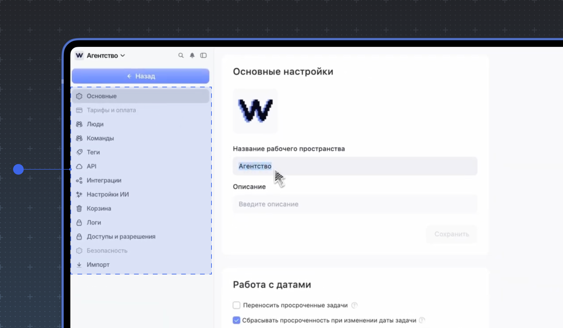The height and width of the screenshot is (328, 563).
Task: Select the Команды section
Action: [100, 138]
